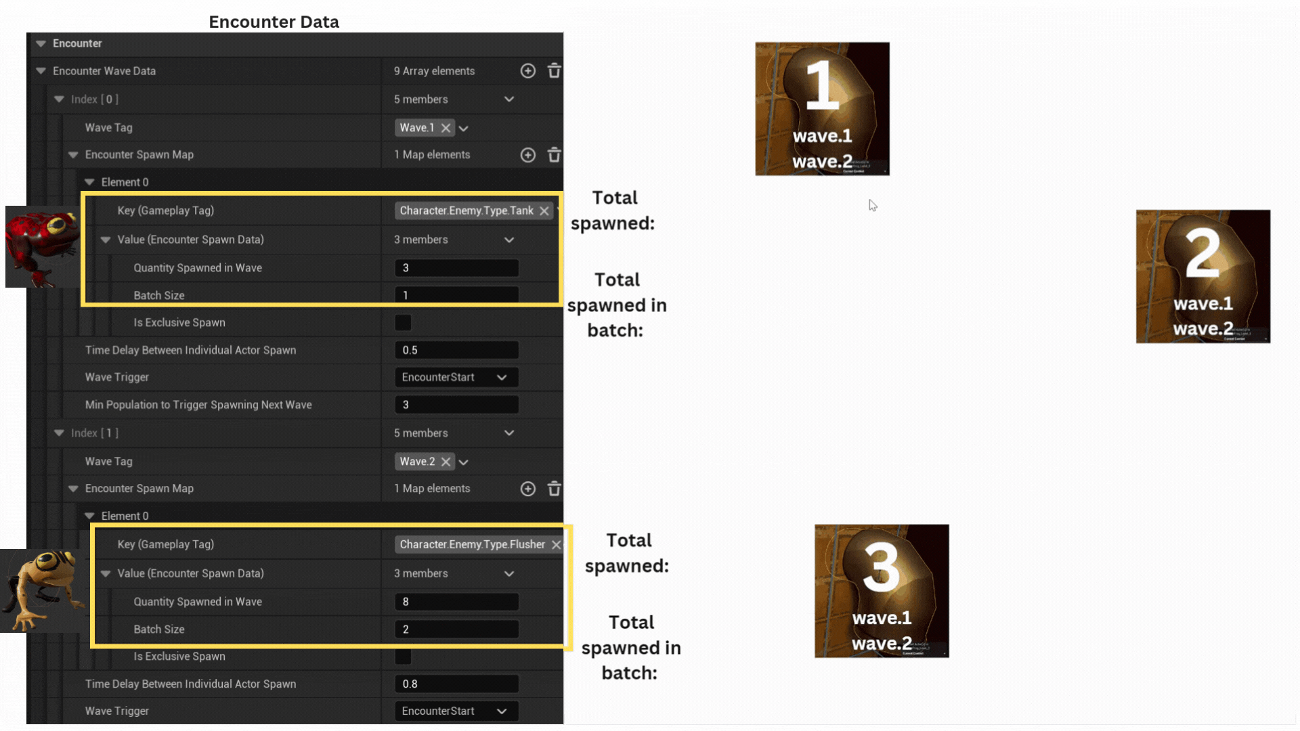This screenshot has width=1300, height=731.
Task: Open Wave.1 tag picker dropdown arrow
Action: 464,129
